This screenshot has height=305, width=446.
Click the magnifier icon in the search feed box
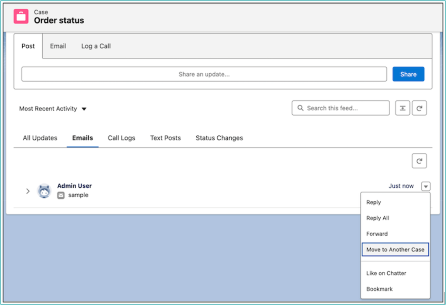tap(300, 108)
